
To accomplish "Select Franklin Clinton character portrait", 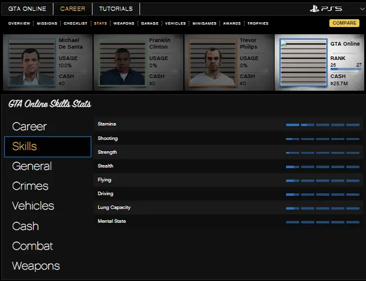I will (x=122, y=63).
